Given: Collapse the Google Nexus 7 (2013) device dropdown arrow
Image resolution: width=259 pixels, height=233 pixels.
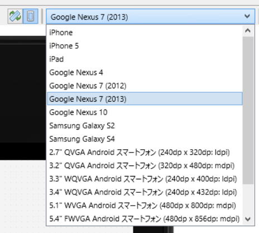Looking at the screenshot, I should click(247, 16).
